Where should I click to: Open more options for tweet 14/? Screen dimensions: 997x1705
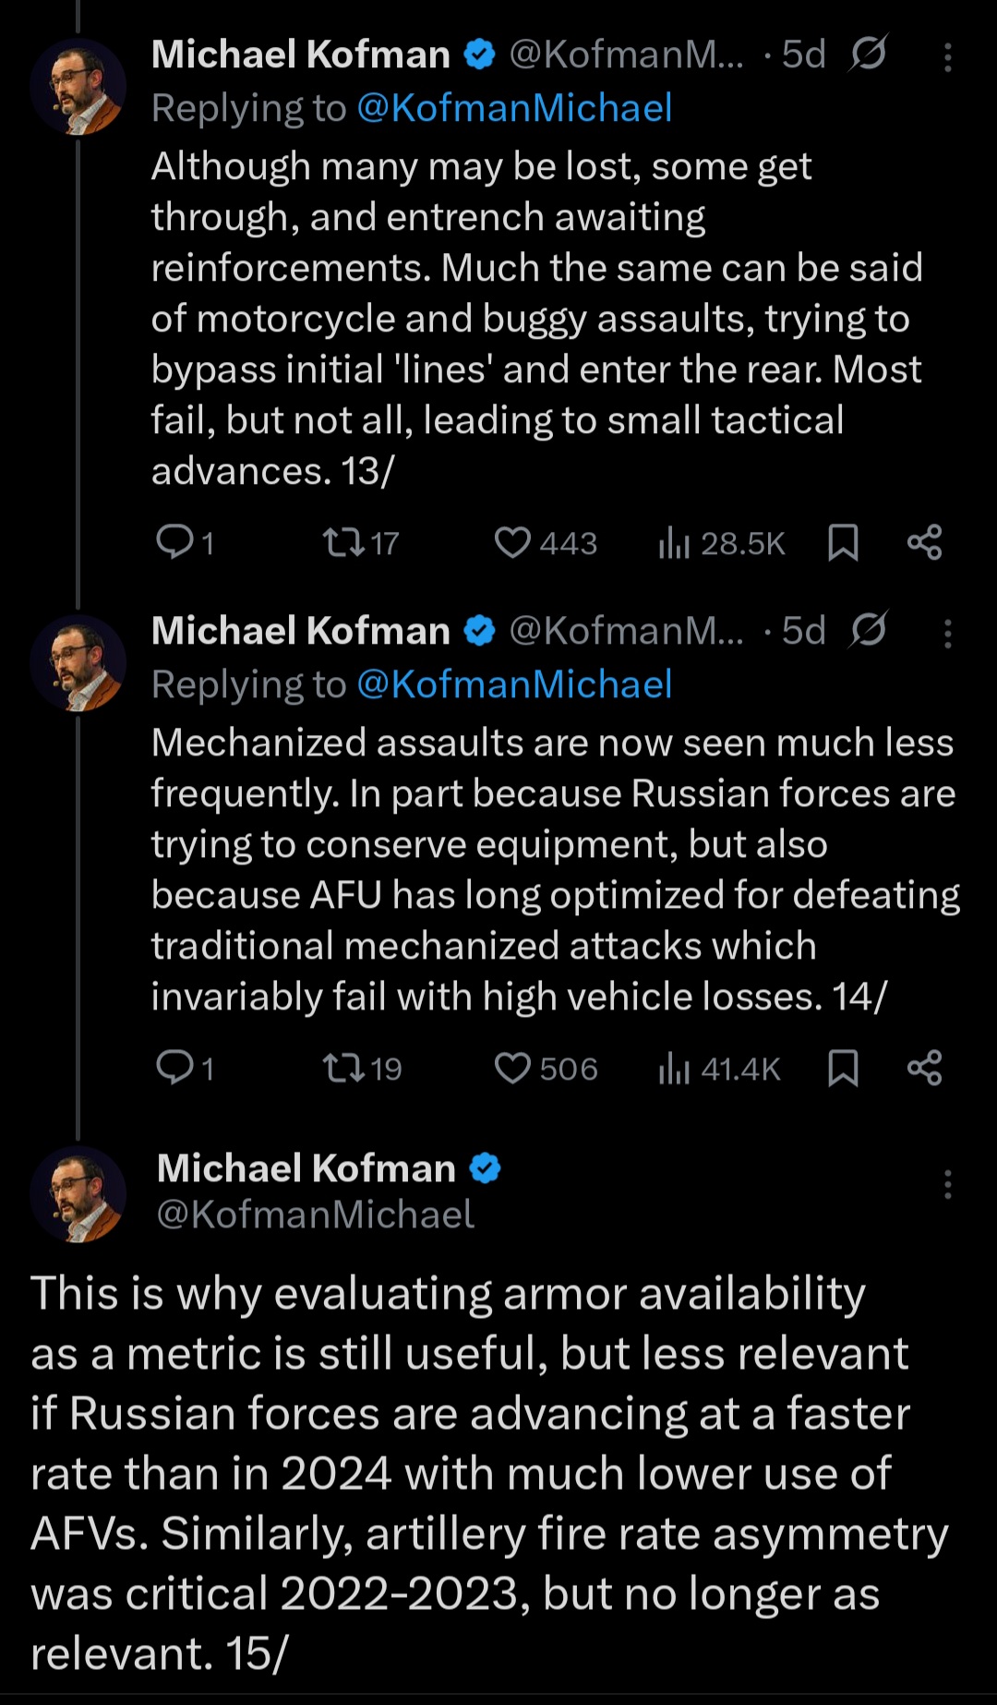pyautogui.click(x=947, y=634)
